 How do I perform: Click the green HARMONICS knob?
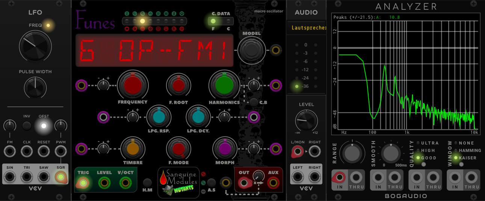point(224,85)
